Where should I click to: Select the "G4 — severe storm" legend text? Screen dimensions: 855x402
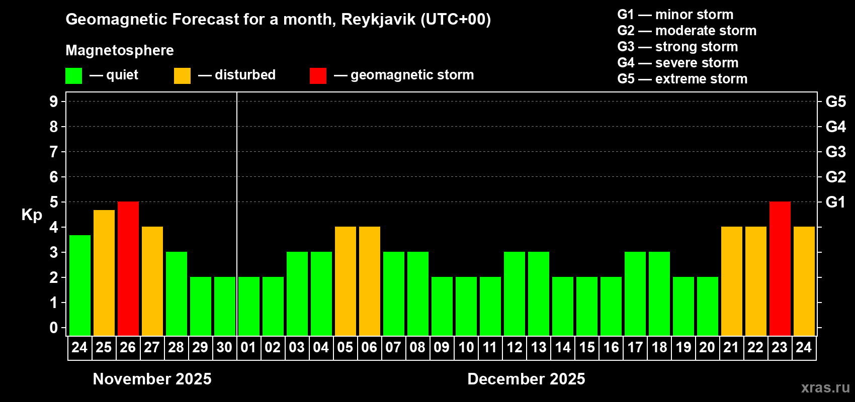tap(678, 63)
